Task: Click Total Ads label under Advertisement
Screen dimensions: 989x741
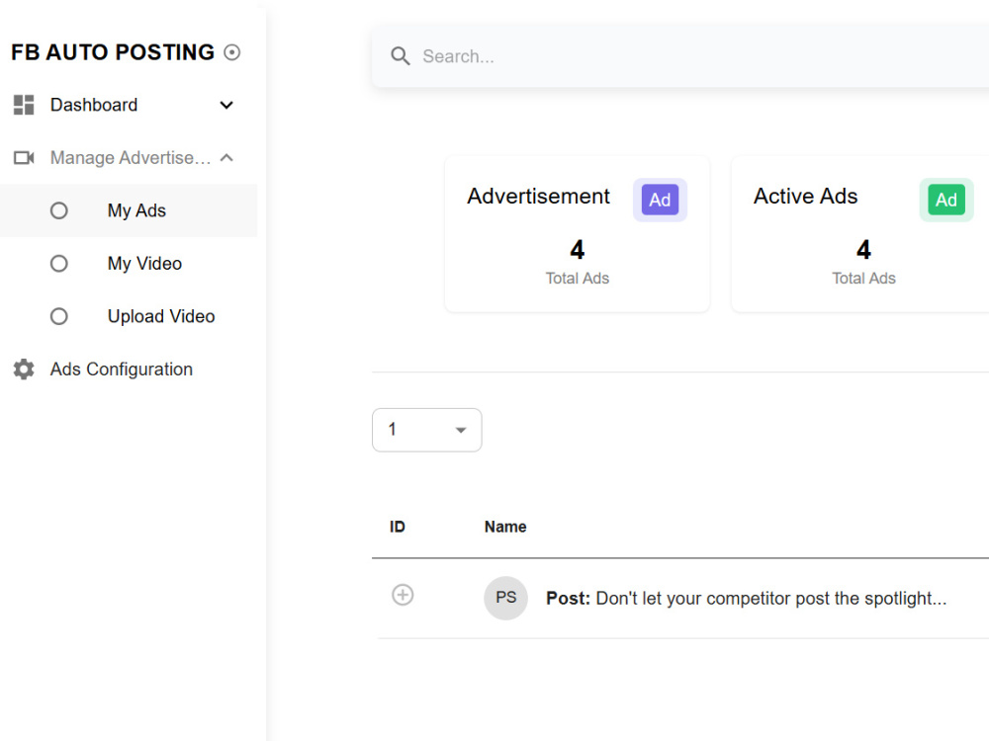Action: click(x=578, y=279)
